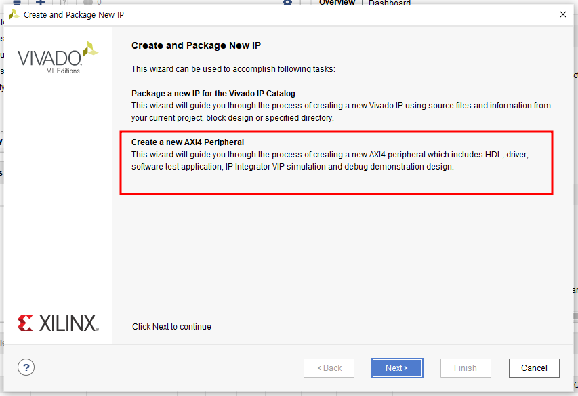
Task: Click the plus icon in background toolbar
Action: coord(41,2)
